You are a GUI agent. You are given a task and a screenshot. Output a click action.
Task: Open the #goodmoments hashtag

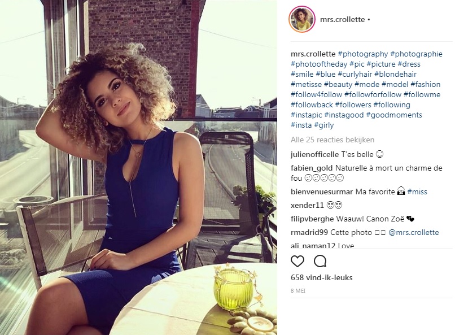[x=394, y=115]
